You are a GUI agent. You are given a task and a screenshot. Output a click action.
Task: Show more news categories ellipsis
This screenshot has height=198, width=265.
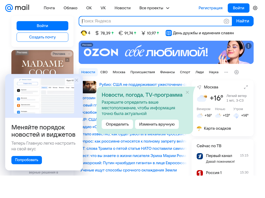click(226, 72)
